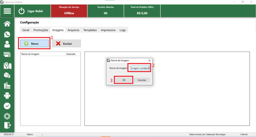
Task: Click the Android robot sidebar icon
Action: pos(7,96)
